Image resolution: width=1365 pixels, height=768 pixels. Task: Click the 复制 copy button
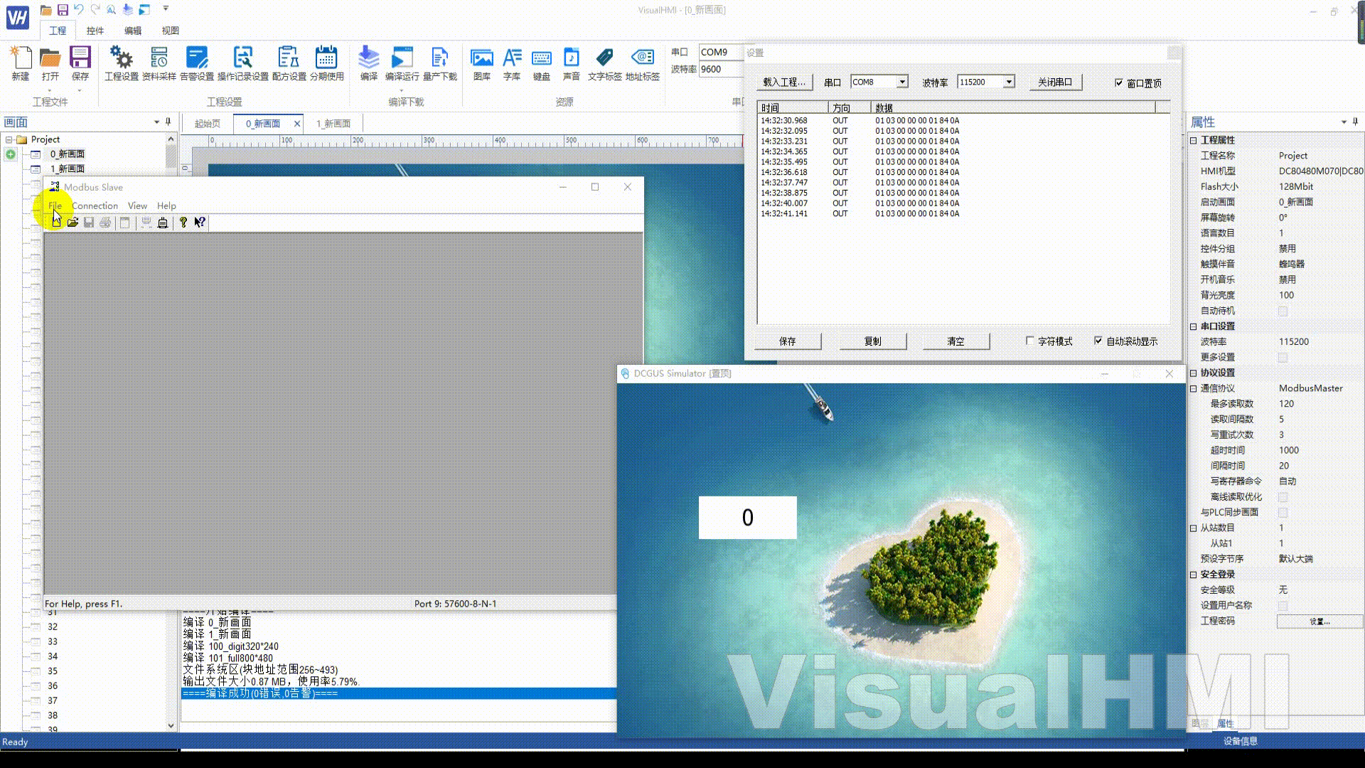pos(873,341)
